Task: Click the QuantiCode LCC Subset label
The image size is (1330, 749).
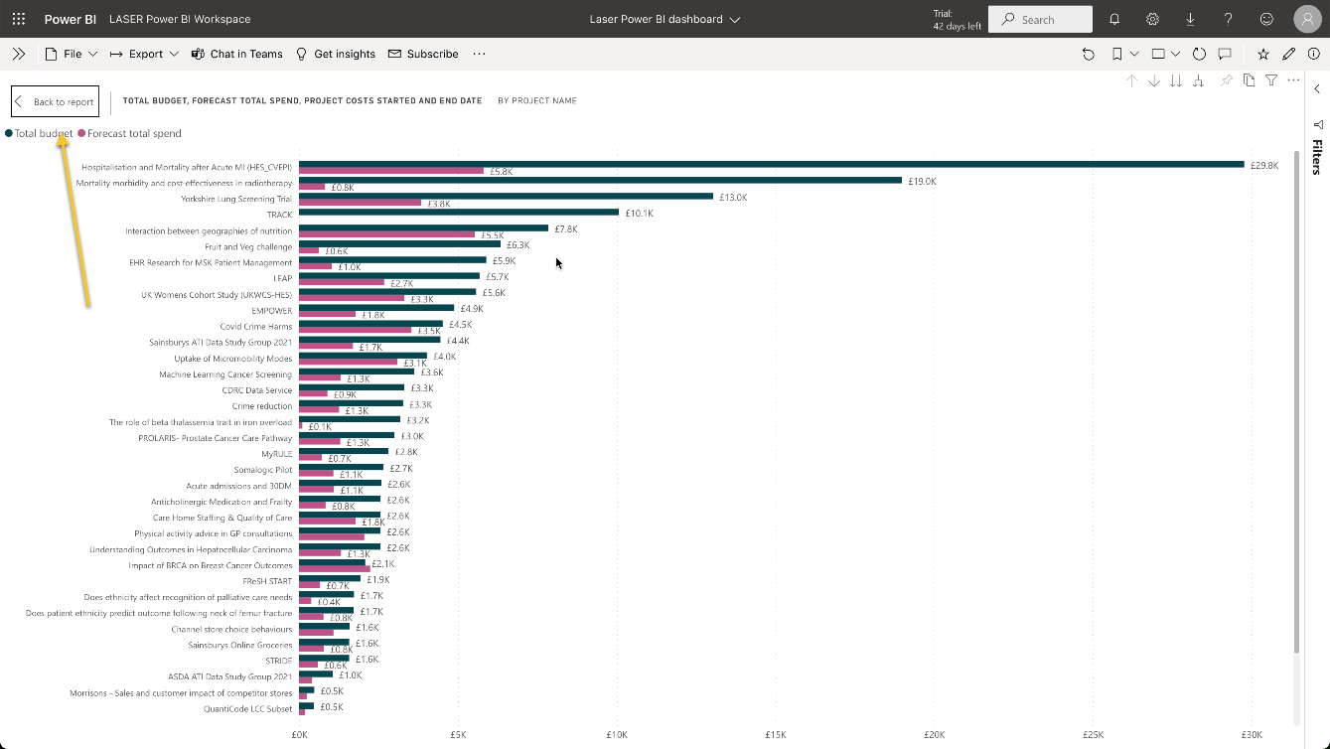Action: pyautogui.click(x=248, y=708)
